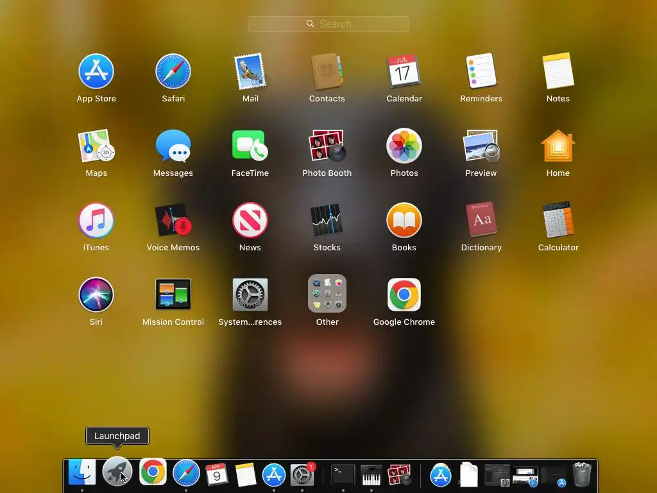
Task: Launch Safari from the Launchpad grid
Action: [x=173, y=71]
